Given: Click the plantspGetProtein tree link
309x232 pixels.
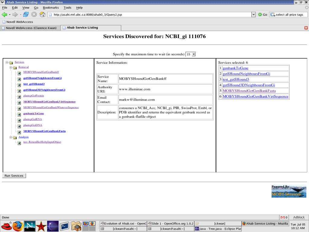Looking at the screenshot, I should pos(34,95).
